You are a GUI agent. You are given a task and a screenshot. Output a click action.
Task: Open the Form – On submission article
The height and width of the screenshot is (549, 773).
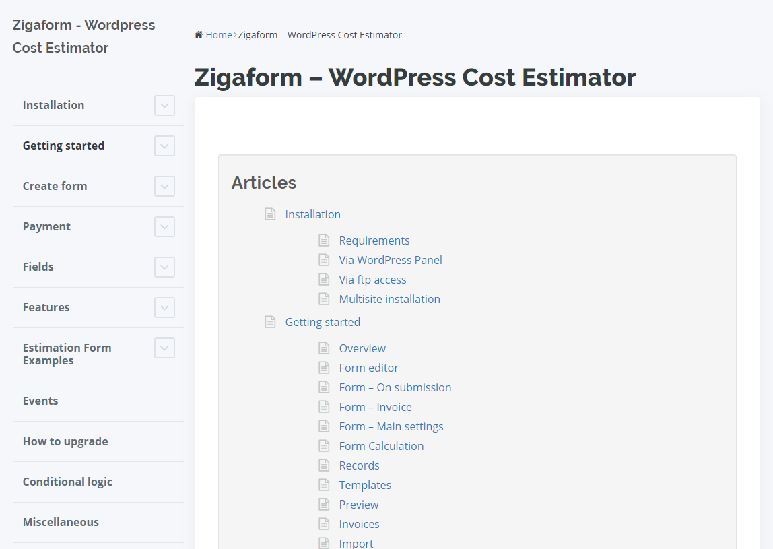(395, 388)
